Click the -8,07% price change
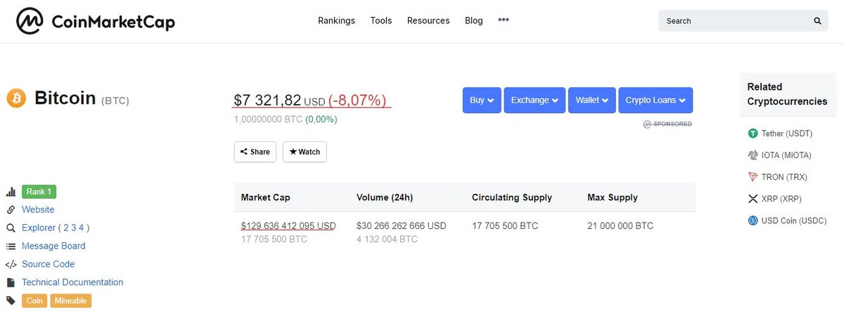Screen dimensions: 844x335 357,101
